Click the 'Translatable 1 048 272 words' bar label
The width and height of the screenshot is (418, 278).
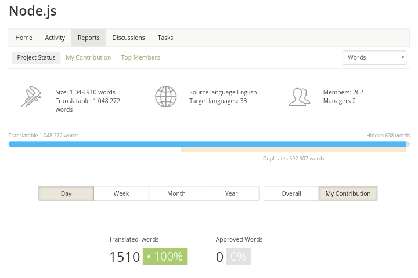click(44, 136)
